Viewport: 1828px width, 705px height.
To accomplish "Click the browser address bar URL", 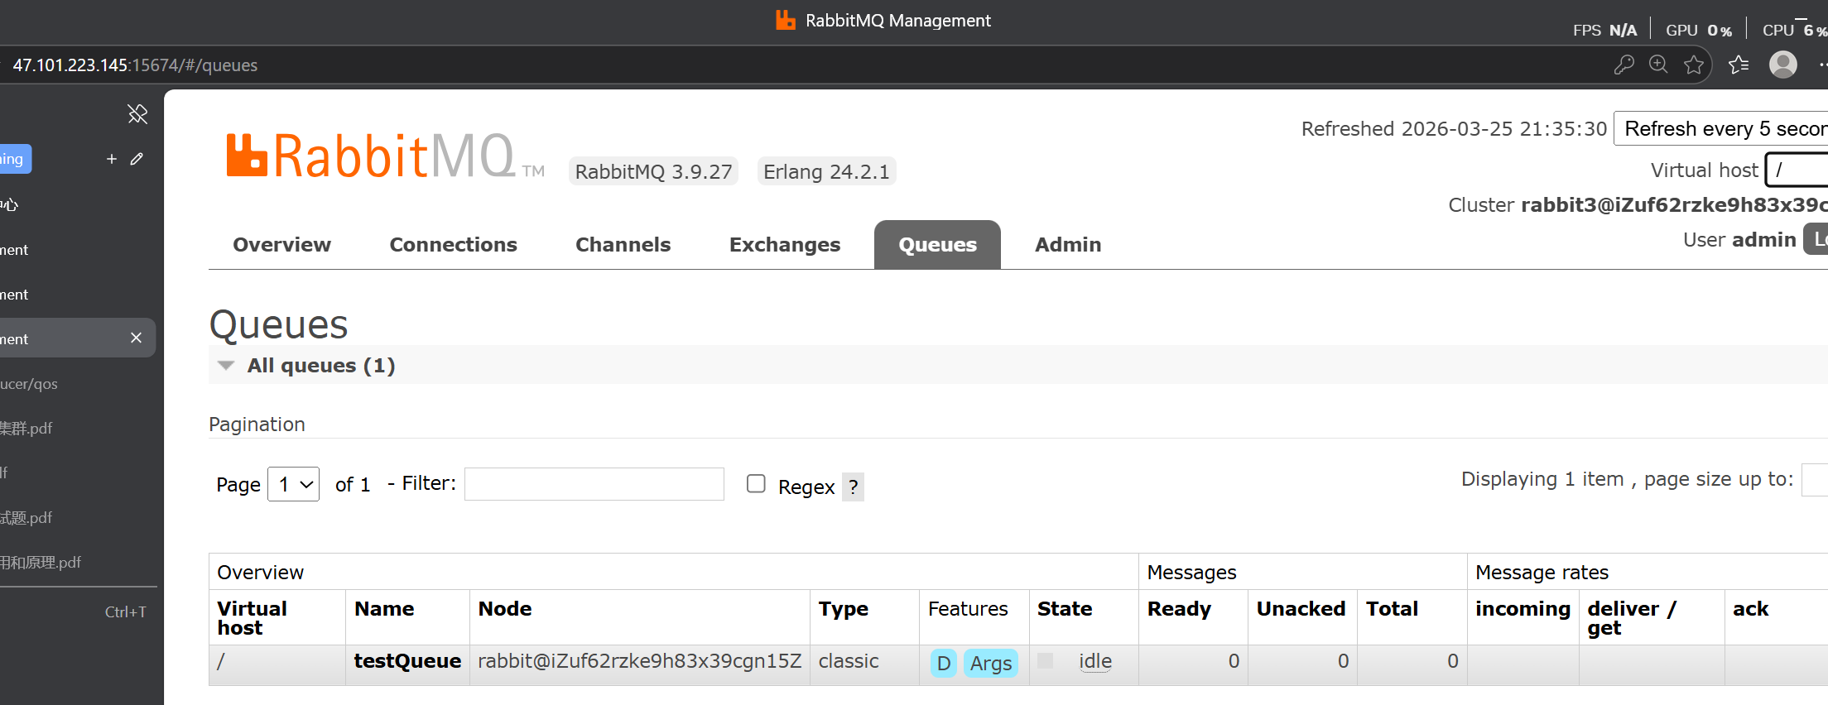I will click(135, 65).
